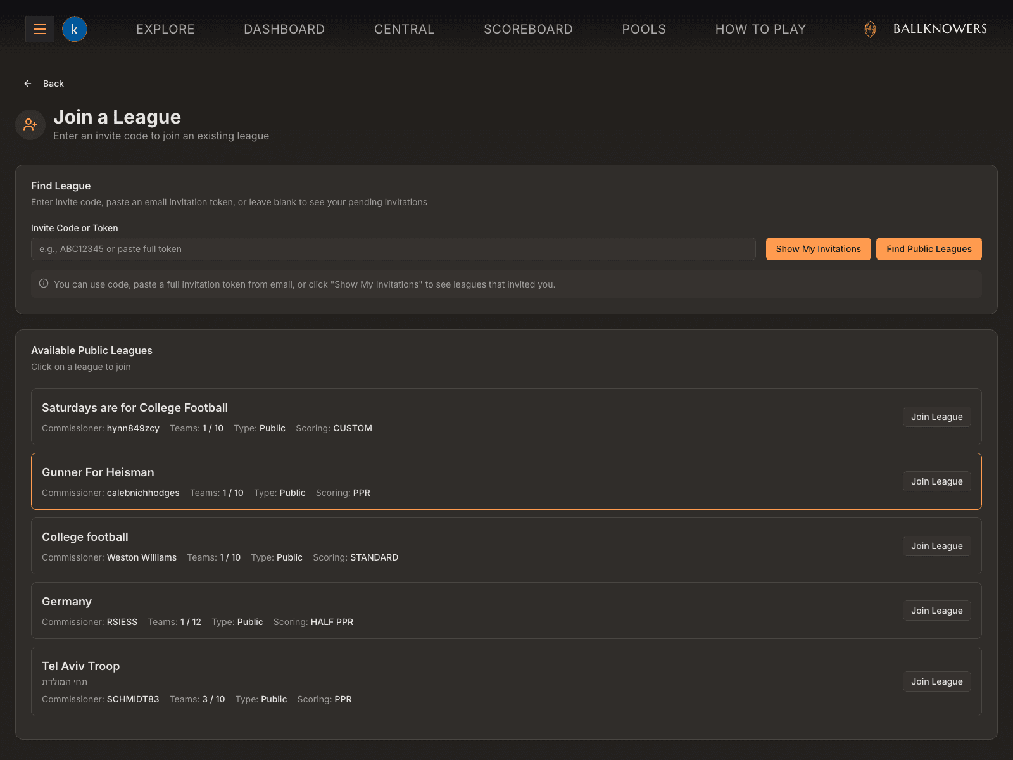Select the Tel Aviv Troop league title
1013x760 pixels.
(80, 666)
